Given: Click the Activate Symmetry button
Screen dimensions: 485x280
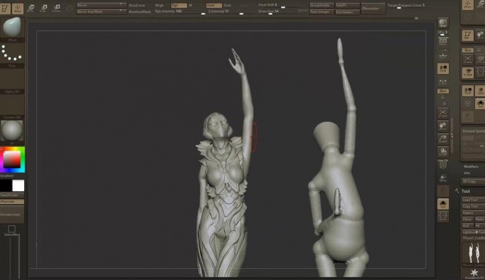Looking at the screenshot, I should [474, 131].
